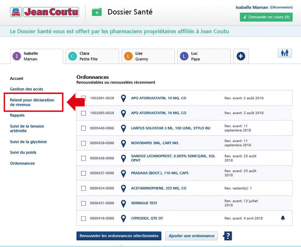Click the text 'Ren. avant: 4 avril 2018'
The width and height of the screenshot is (301, 247).
coord(244,218)
